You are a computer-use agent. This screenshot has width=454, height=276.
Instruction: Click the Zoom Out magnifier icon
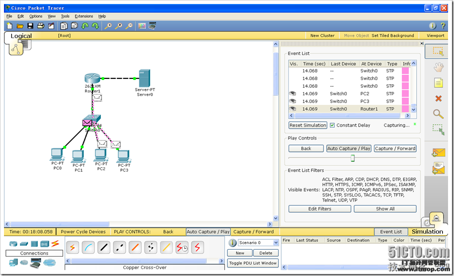click(x=129, y=26)
